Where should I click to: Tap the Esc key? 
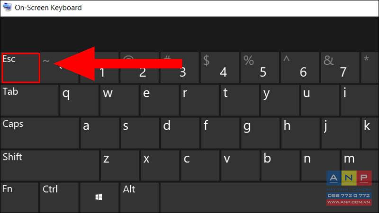(x=20, y=68)
